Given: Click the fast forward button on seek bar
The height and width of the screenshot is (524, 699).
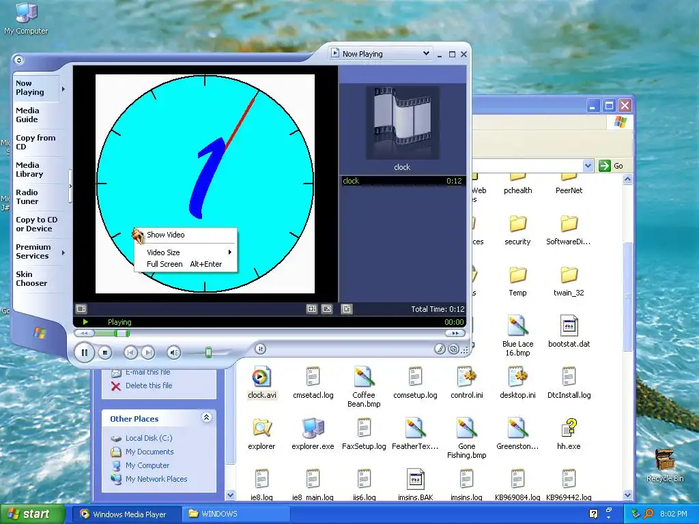Looking at the screenshot, I should click(455, 333).
